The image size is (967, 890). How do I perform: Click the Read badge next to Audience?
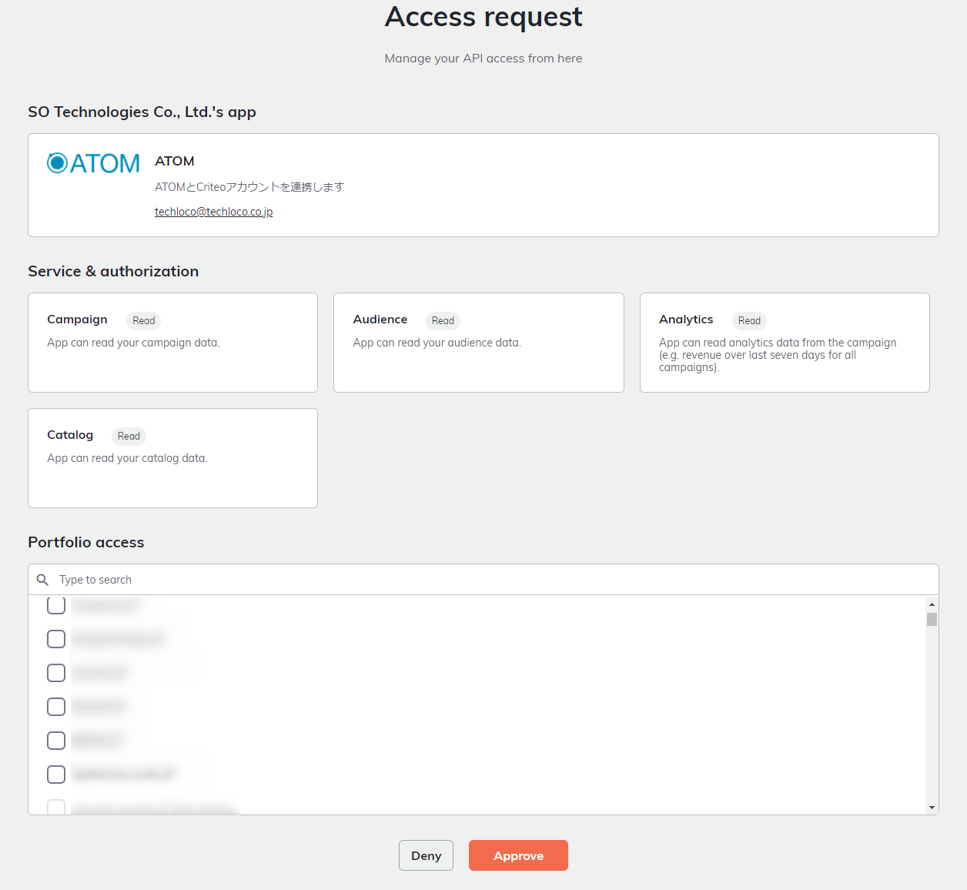[x=443, y=321]
